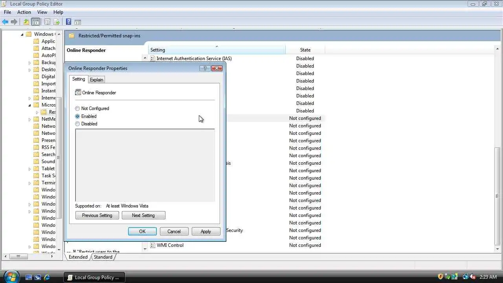
Task: Click the settings list scroll-down arrow
Action: [x=497, y=249]
